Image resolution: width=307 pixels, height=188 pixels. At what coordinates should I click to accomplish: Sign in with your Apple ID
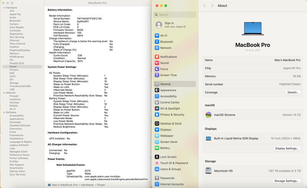(175, 25)
